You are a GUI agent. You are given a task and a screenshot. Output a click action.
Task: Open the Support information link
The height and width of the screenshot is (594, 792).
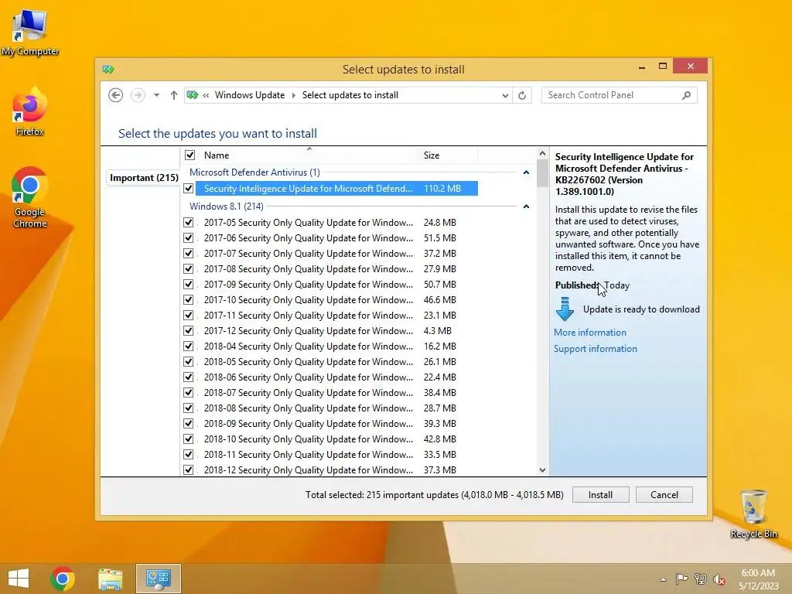coord(595,349)
